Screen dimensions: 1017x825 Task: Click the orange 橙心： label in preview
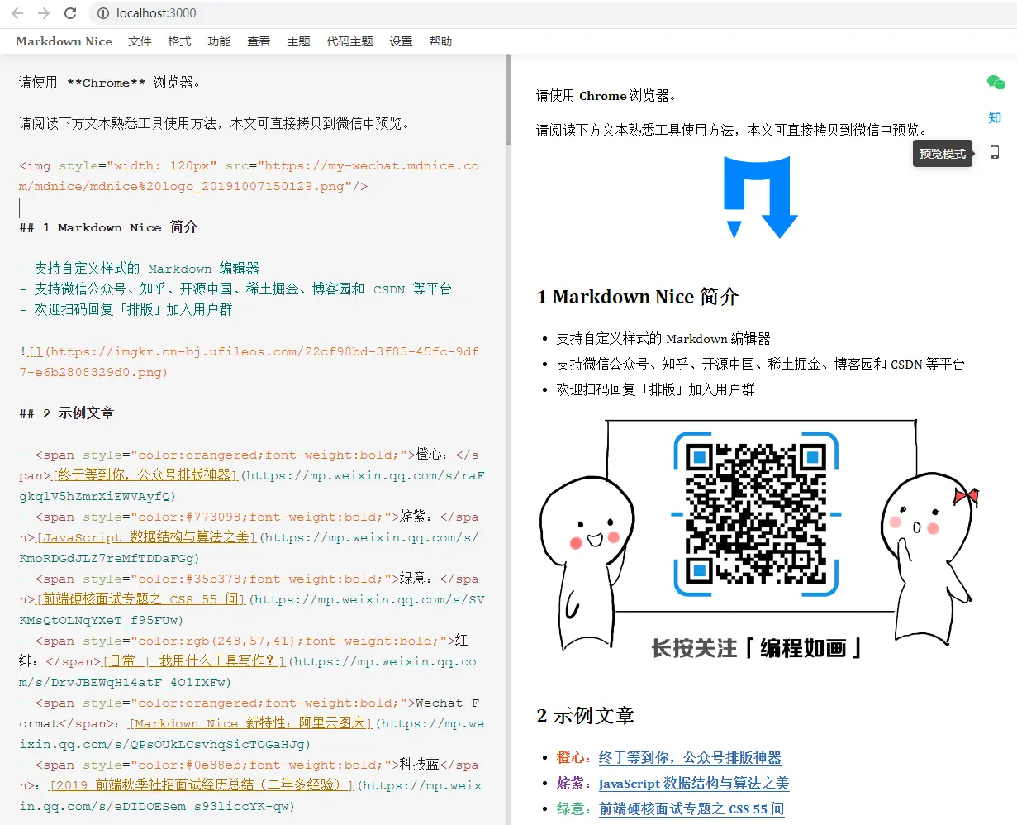pos(574,757)
